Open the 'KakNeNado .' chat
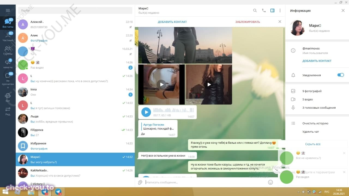349x196 pixels. point(75,173)
